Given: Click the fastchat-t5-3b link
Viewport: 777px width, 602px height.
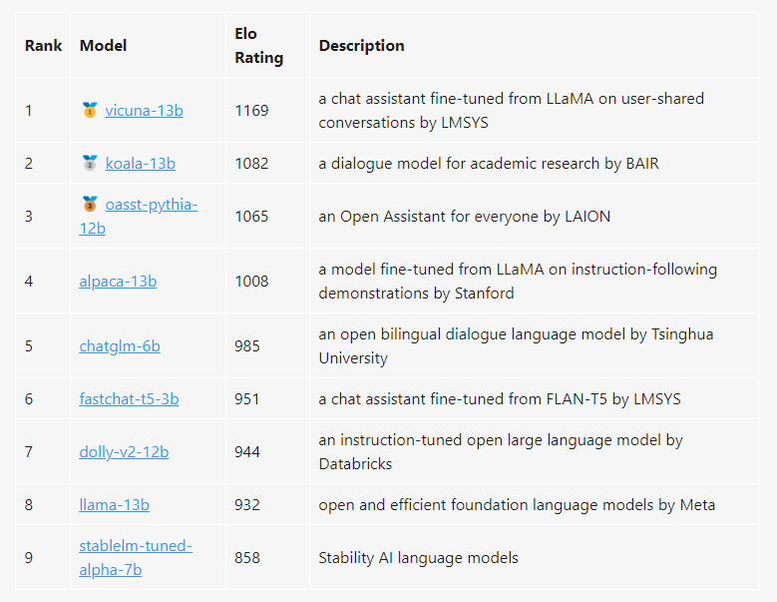Looking at the screenshot, I should click(129, 399).
